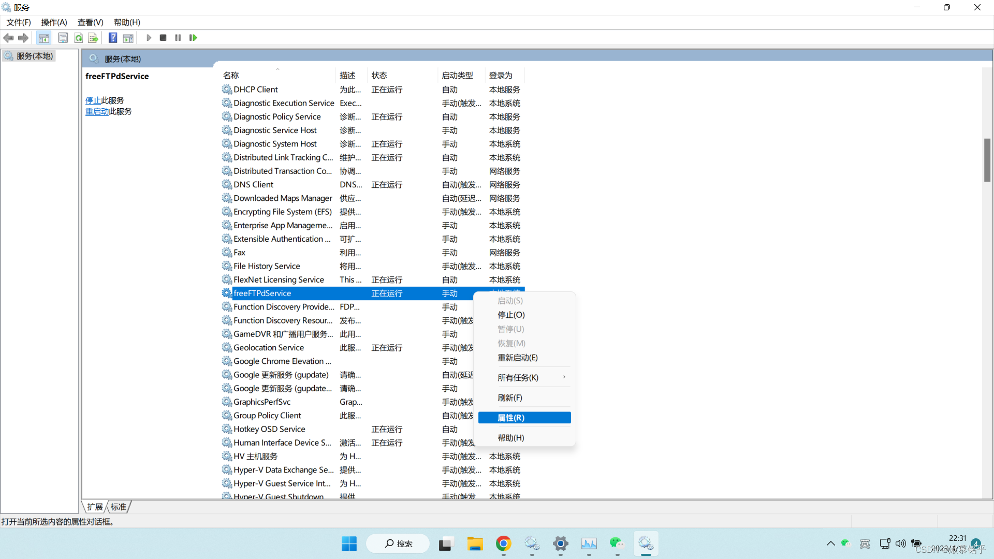
Task: Click the Pause Service toolbar icon
Action: [178, 38]
